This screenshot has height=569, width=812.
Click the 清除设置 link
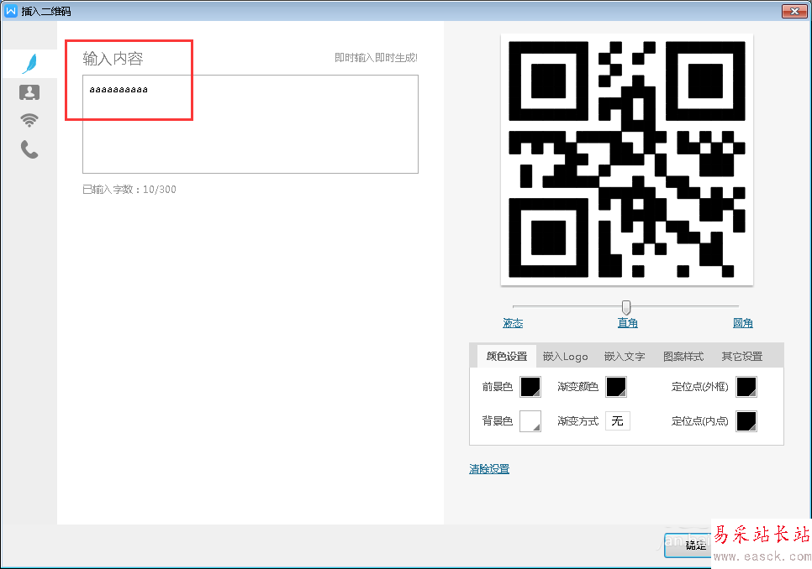point(489,469)
